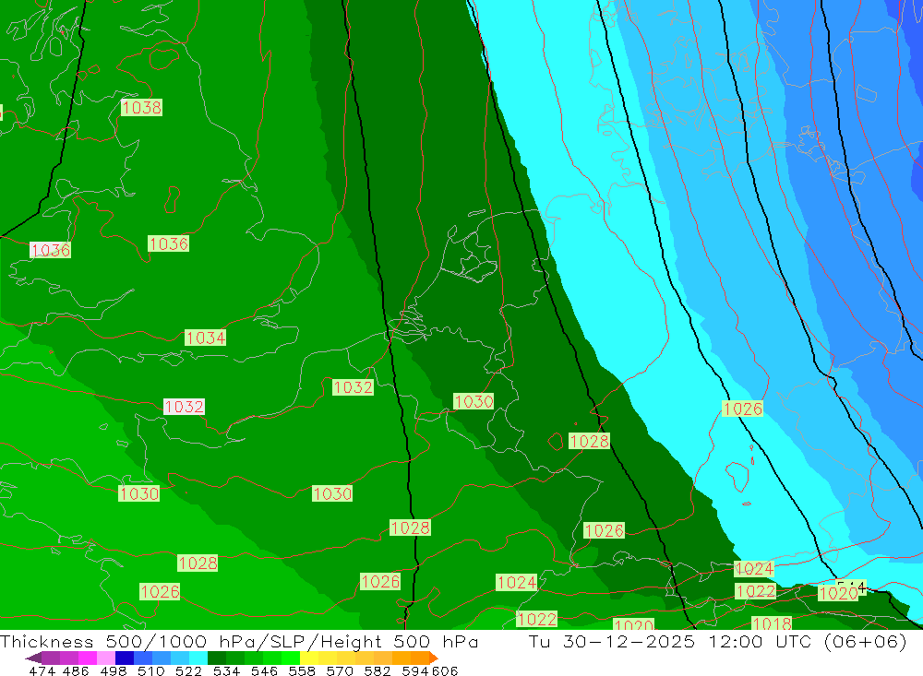Select the 1034 isobar pressure label
The image size is (923, 676).
pos(206,338)
